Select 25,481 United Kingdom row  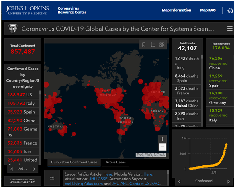(x=22, y=160)
